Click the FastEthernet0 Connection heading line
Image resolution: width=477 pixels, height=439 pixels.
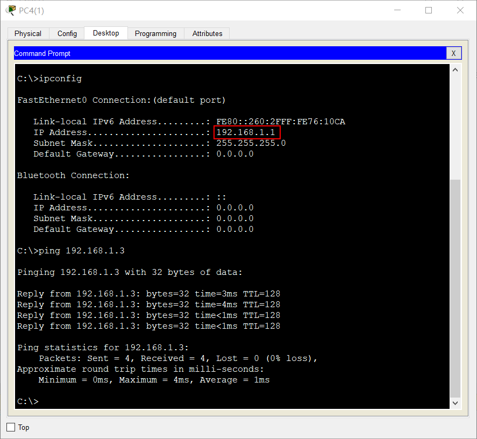(122, 100)
